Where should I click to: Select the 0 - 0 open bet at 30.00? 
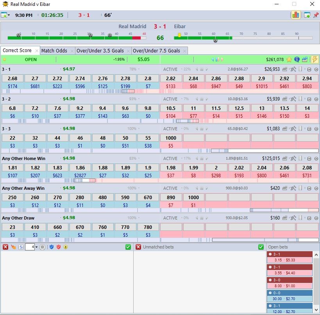[290, 296]
